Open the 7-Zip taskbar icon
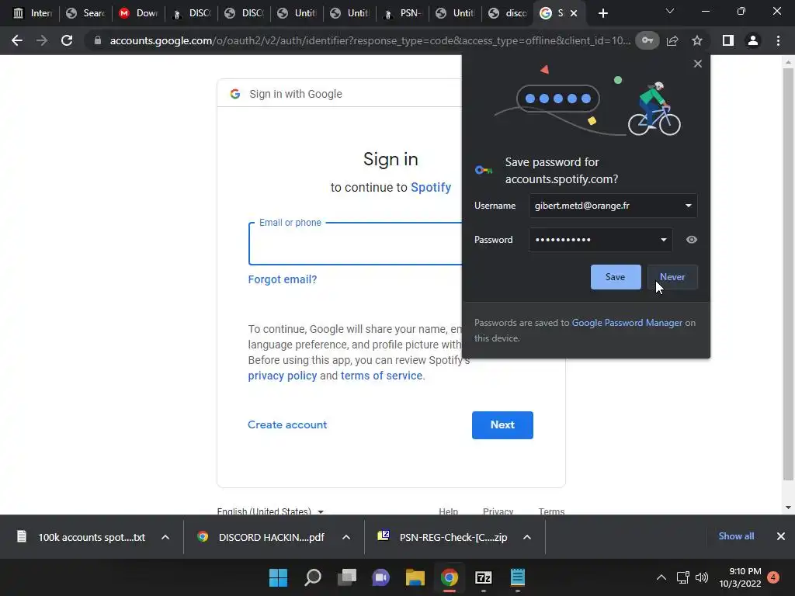 click(x=483, y=577)
